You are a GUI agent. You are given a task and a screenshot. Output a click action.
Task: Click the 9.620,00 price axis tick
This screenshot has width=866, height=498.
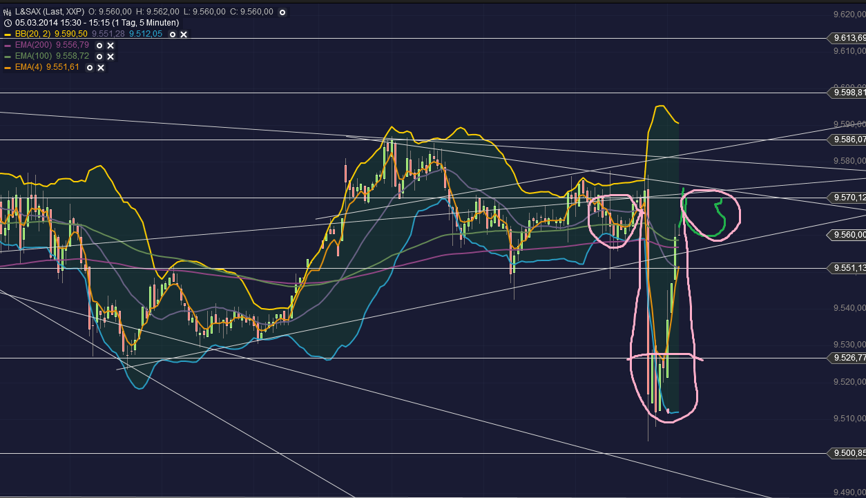[849, 14]
